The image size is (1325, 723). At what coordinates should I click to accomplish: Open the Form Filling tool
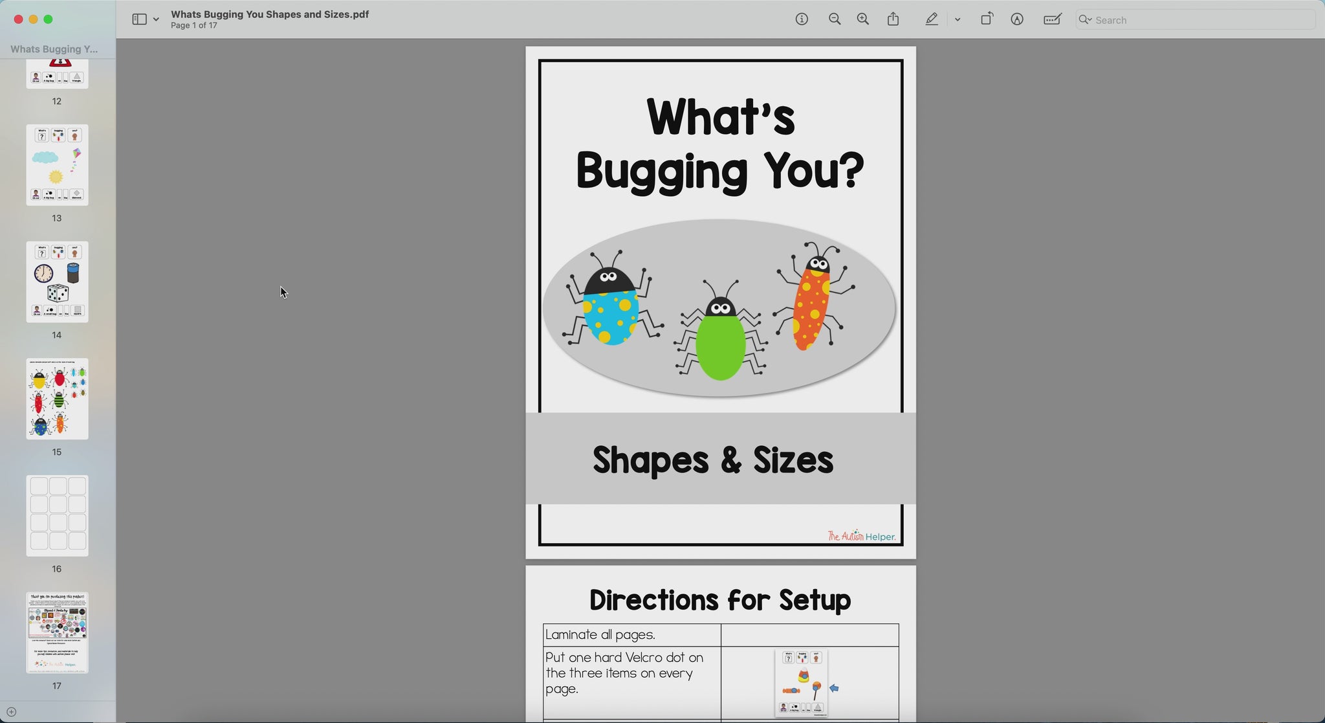pyautogui.click(x=1053, y=19)
